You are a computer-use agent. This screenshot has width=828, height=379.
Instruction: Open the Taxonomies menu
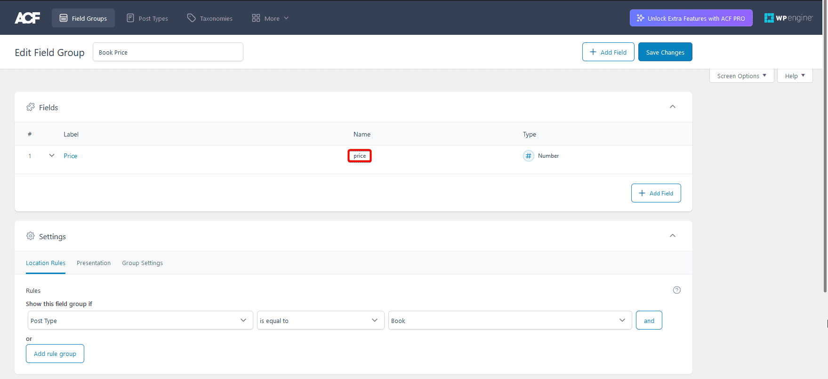tap(210, 18)
